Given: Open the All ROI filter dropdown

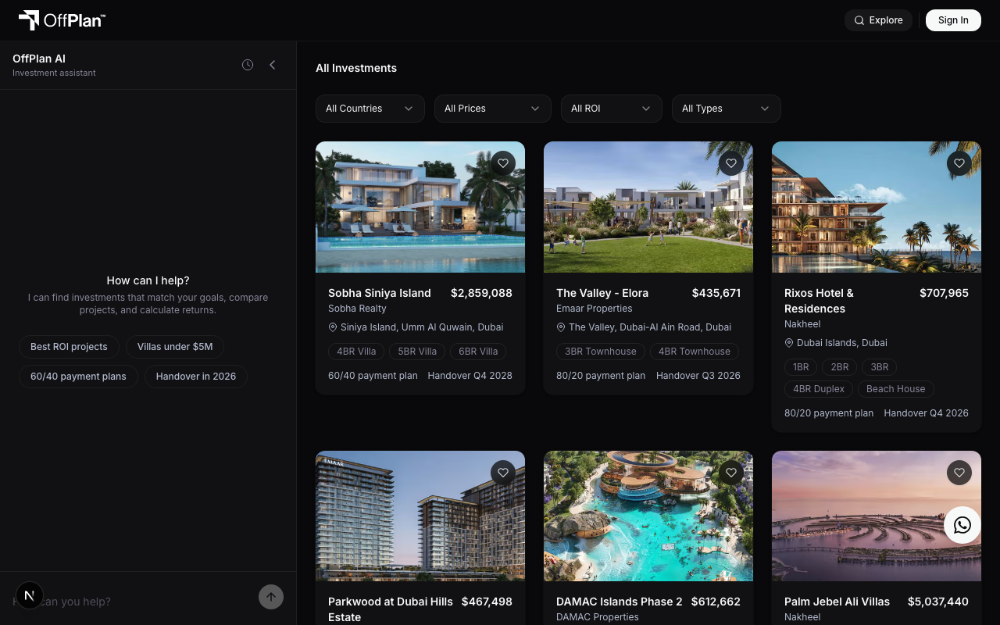Looking at the screenshot, I should [612, 109].
